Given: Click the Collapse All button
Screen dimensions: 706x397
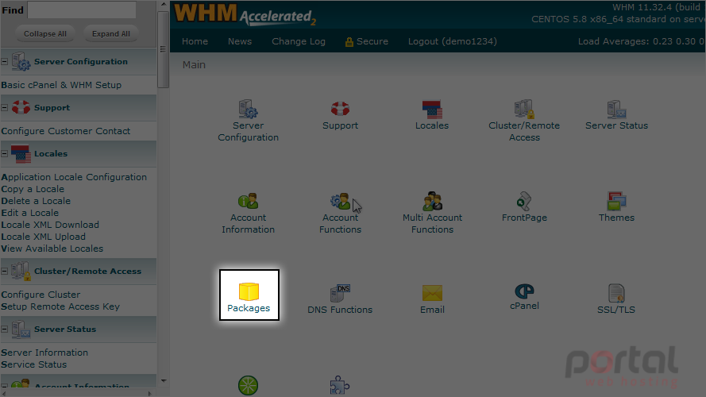Looking at the screenshot, I should 45,34.
